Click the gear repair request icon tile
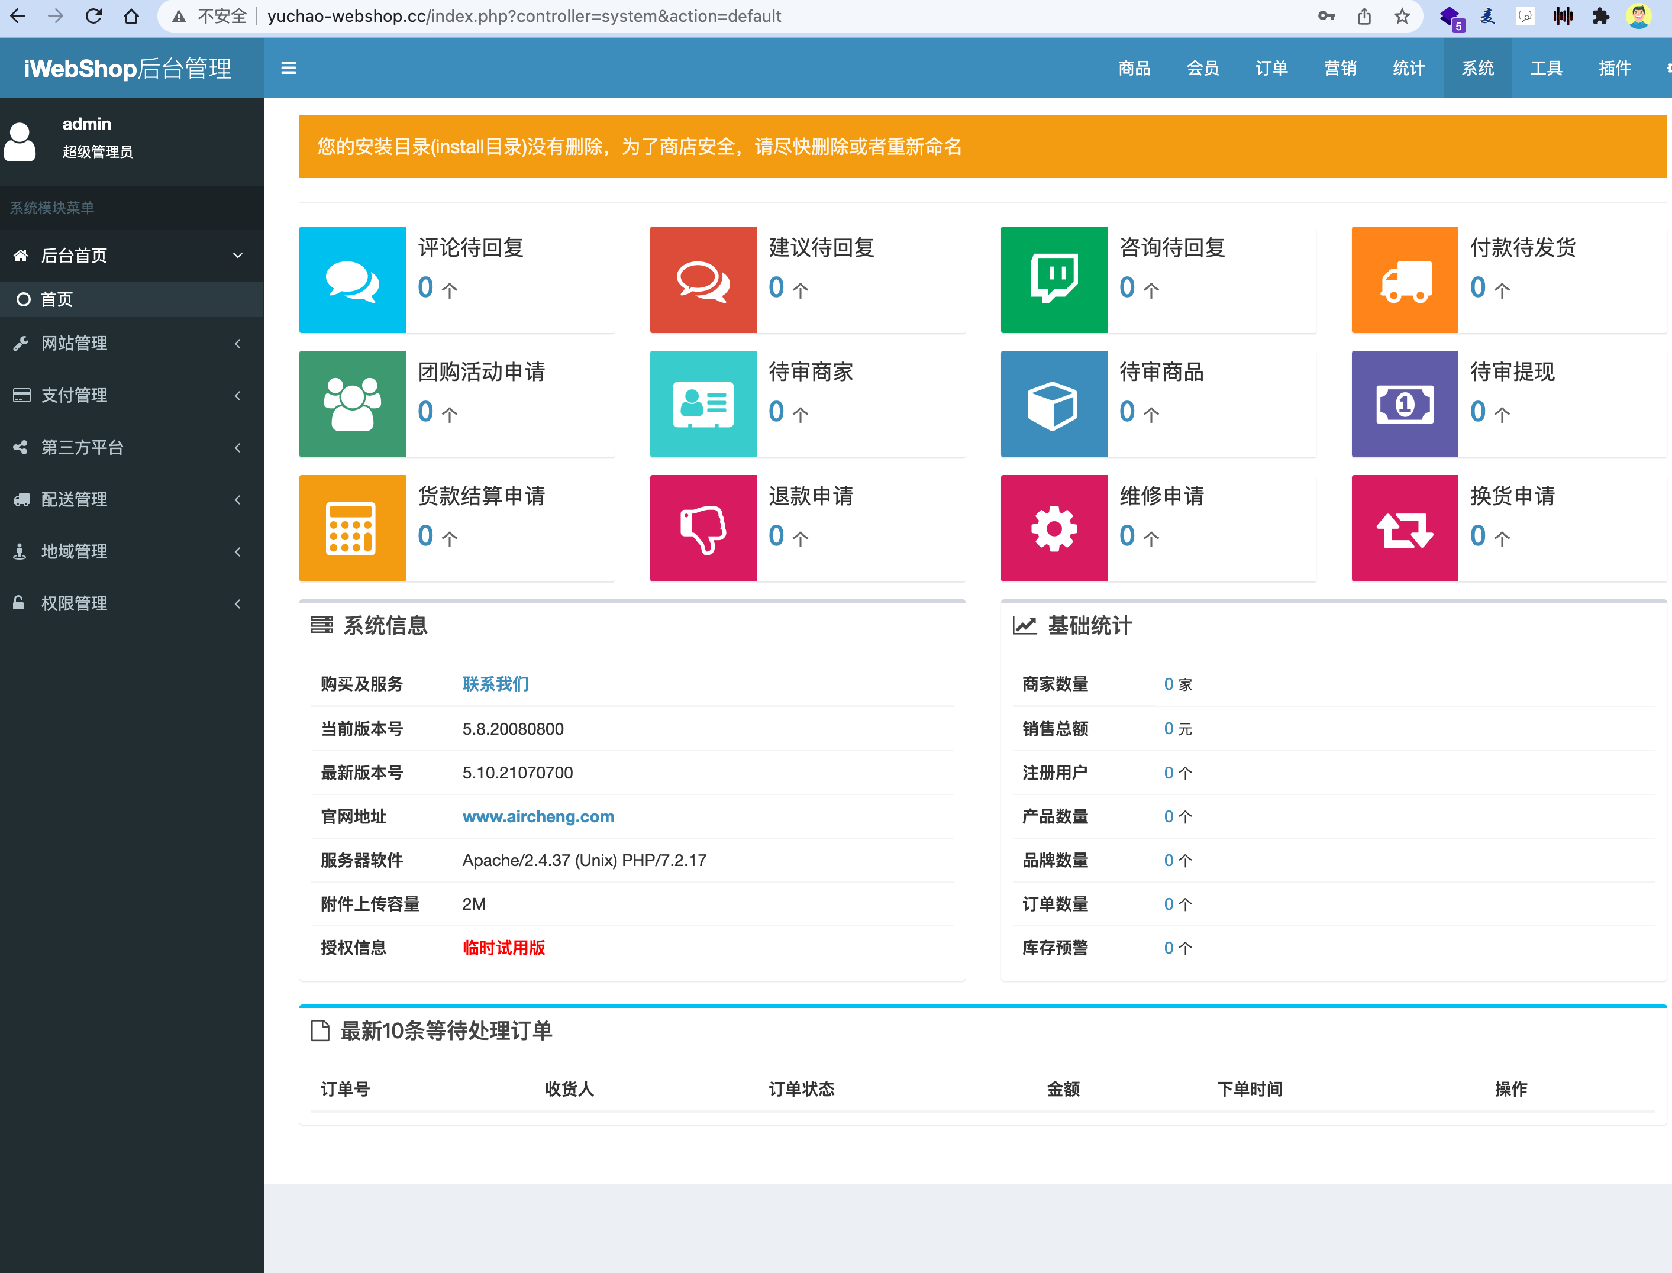The height and width of the screenshot is (1273, 1672). coord(1054,528)
